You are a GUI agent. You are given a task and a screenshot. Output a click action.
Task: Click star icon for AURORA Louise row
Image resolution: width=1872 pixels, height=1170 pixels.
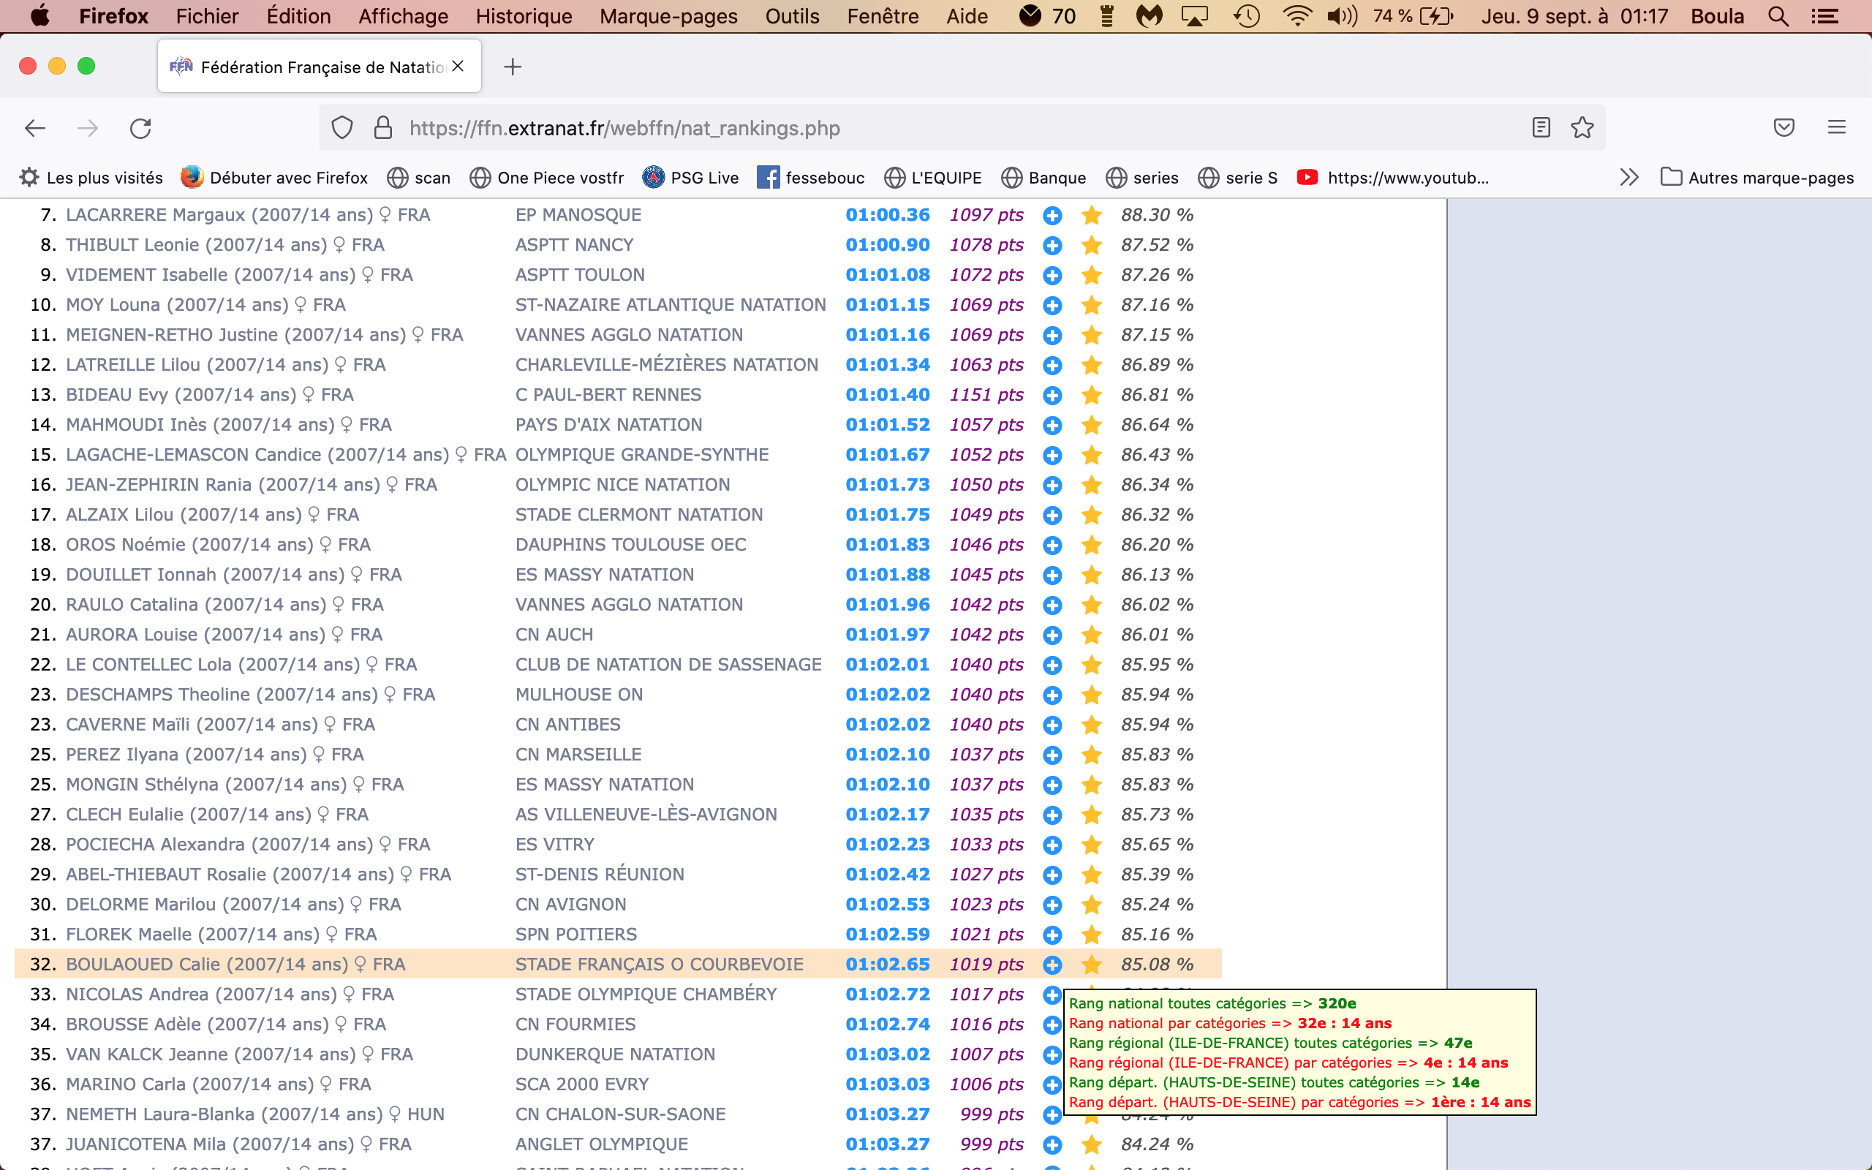coord(1092,635)
